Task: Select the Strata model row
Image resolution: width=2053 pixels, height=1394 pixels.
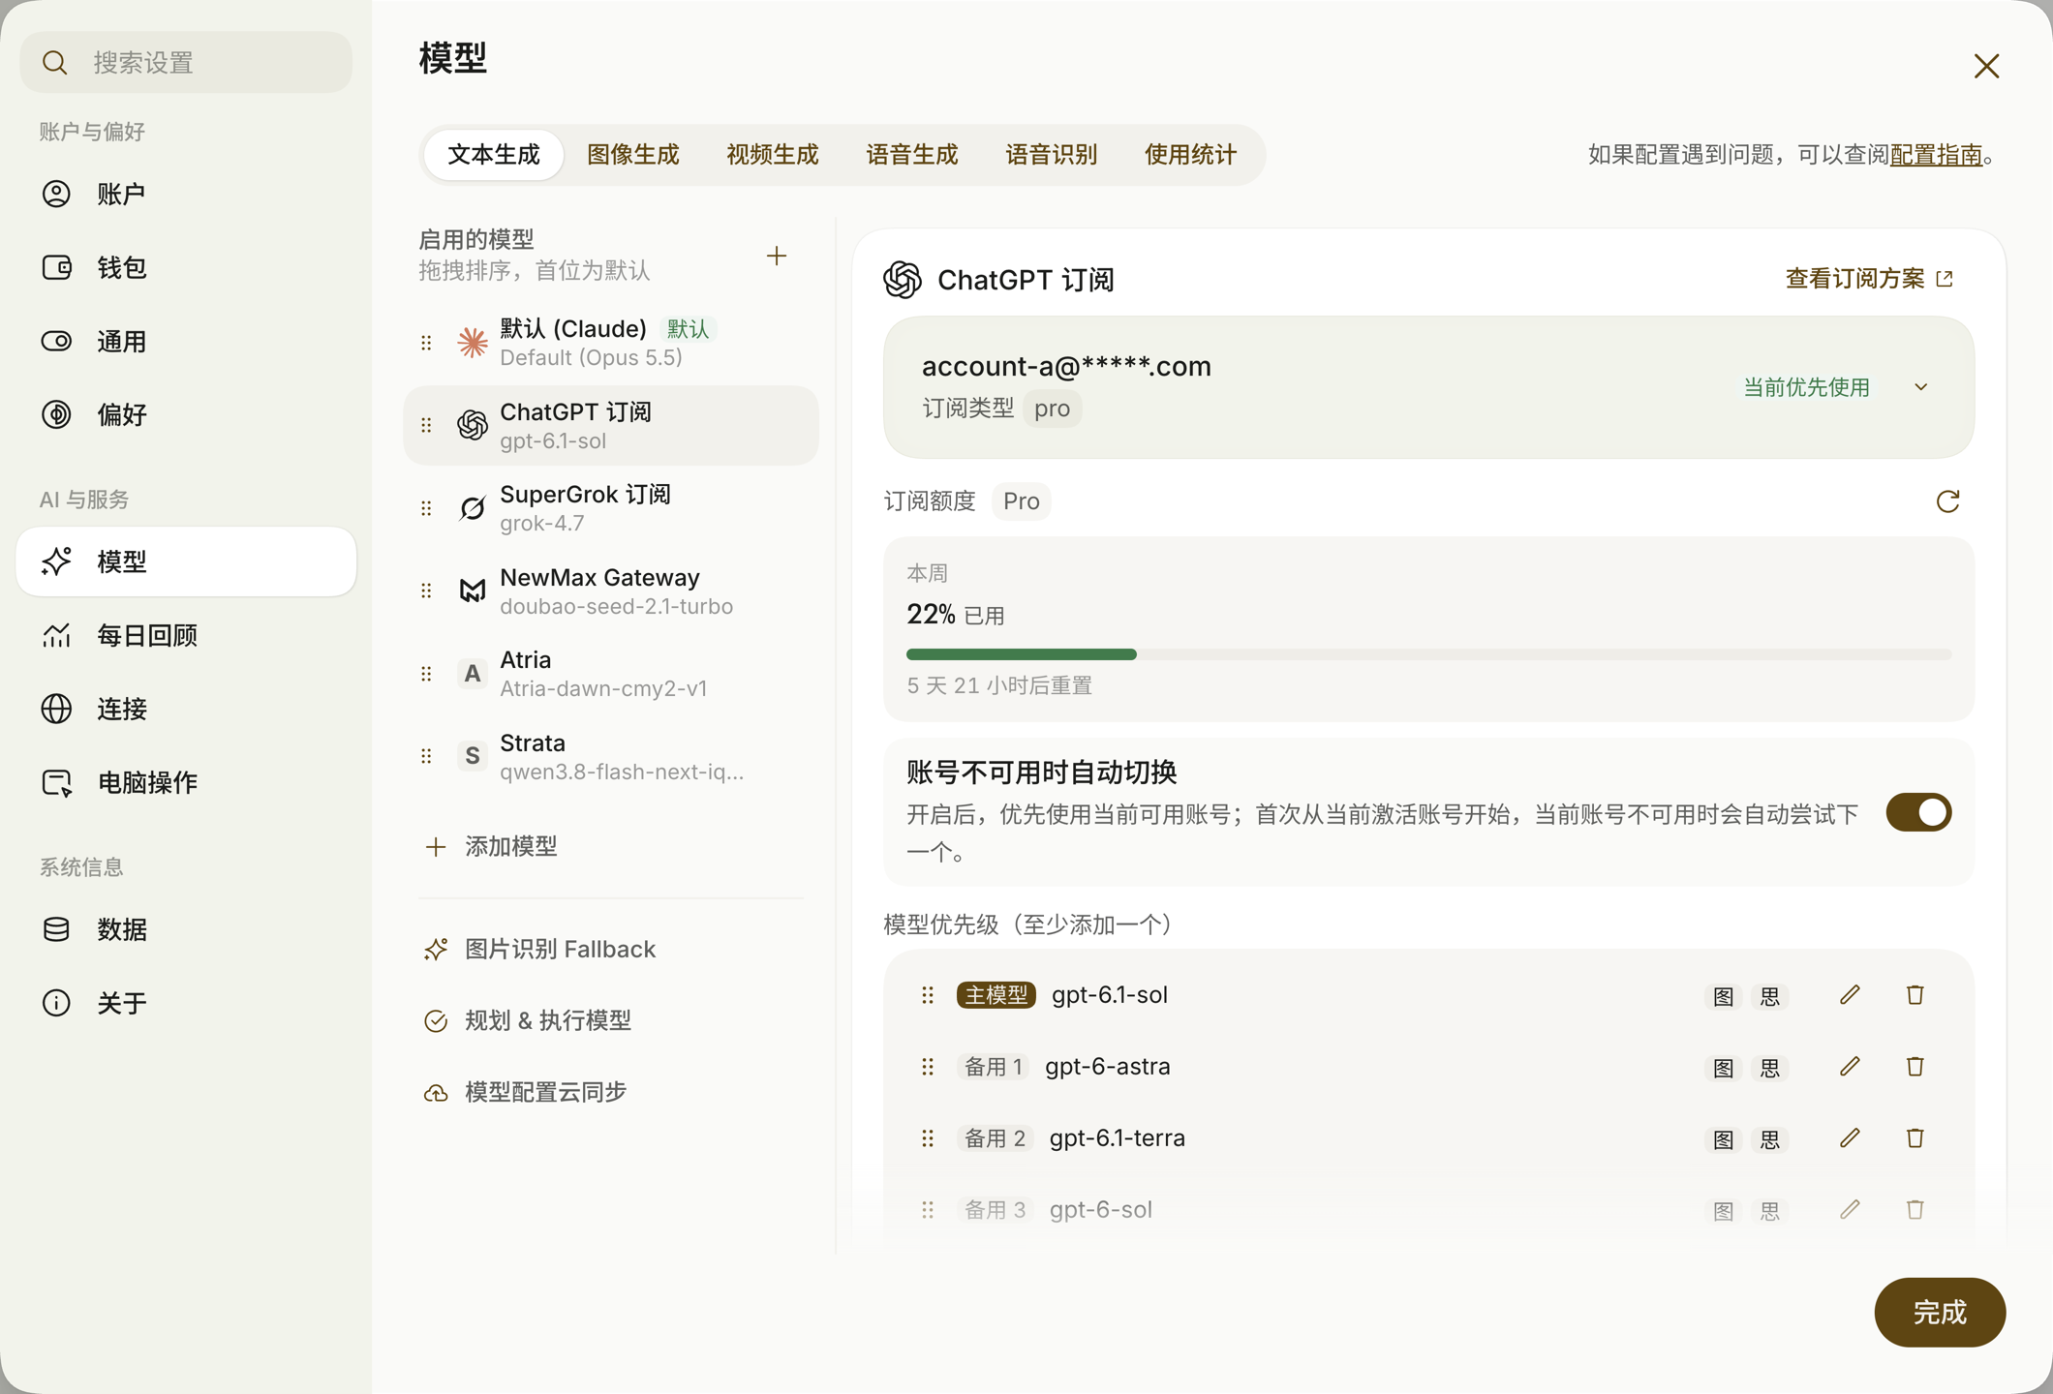Action: (611, 757)
